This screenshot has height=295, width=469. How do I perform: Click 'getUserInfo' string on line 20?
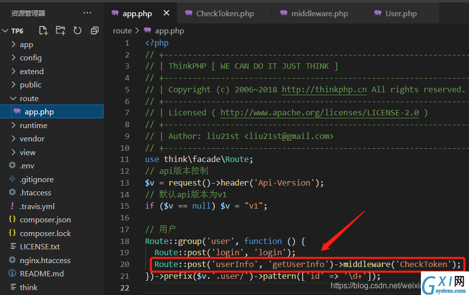pos(298,264)
